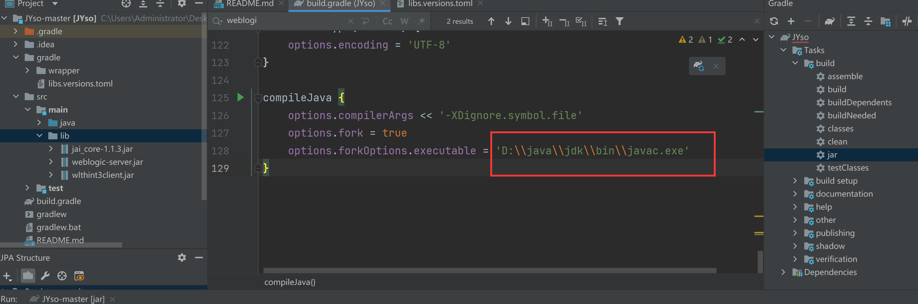
Task: Toggle Words (W) search option
Action: point(404,21)
